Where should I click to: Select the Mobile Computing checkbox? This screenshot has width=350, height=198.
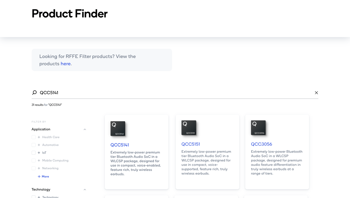34,160
